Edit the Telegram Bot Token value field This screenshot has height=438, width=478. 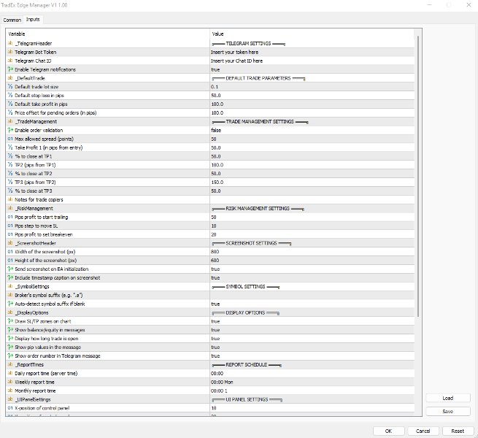tap(312, 52)
